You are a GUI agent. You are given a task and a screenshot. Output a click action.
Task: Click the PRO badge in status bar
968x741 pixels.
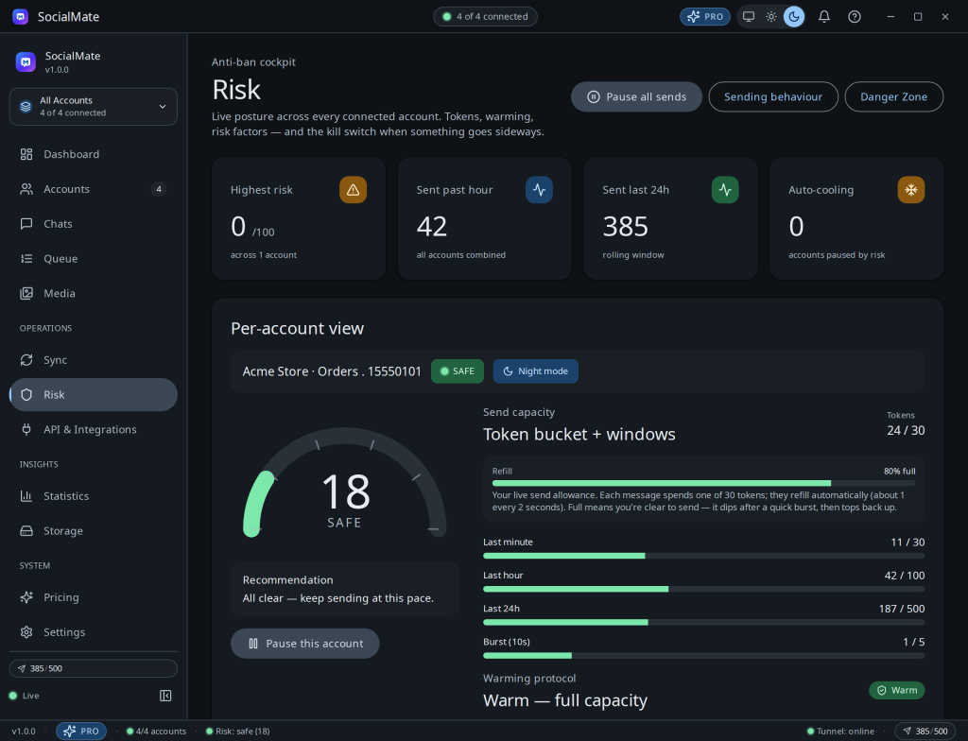click(81, 732)
